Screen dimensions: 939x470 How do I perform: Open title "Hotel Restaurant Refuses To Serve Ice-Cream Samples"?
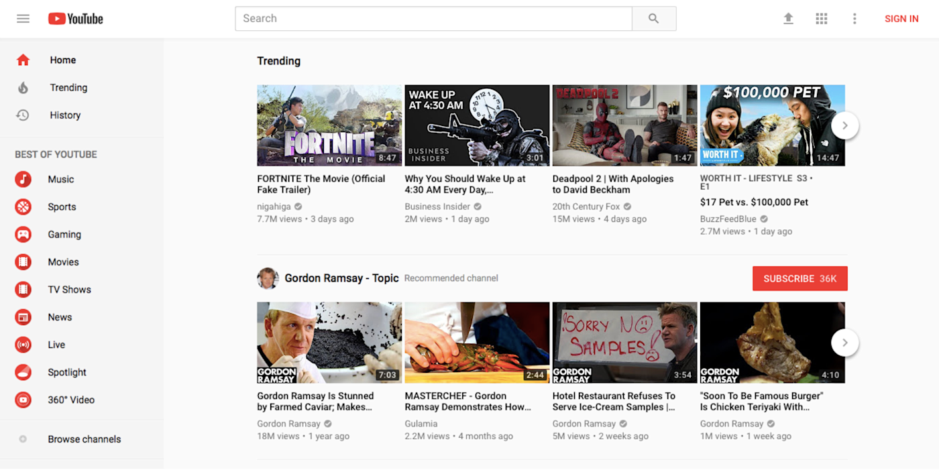614,402
